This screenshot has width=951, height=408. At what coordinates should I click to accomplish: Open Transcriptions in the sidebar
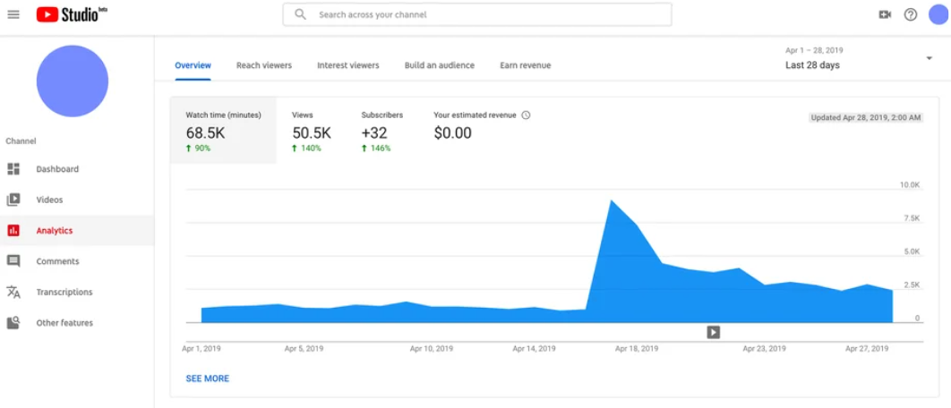point(64,292)
